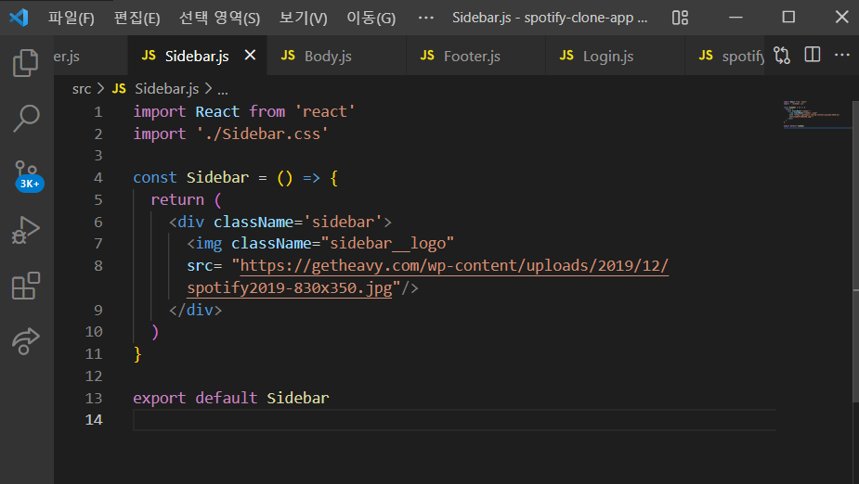Screen dimensions: 859x484
Task: Open Run and Debug view
Action: pos(26,230)
